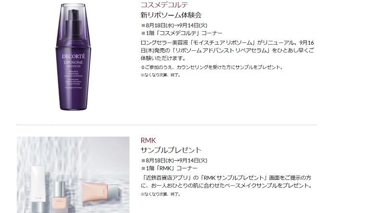Click the ※なくなり次第、終了 note under RMK
The image size is (365, 213).
(x=160, y=194)
